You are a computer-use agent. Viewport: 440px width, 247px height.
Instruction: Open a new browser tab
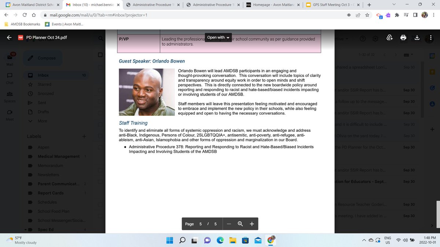[x=369, y=5]
